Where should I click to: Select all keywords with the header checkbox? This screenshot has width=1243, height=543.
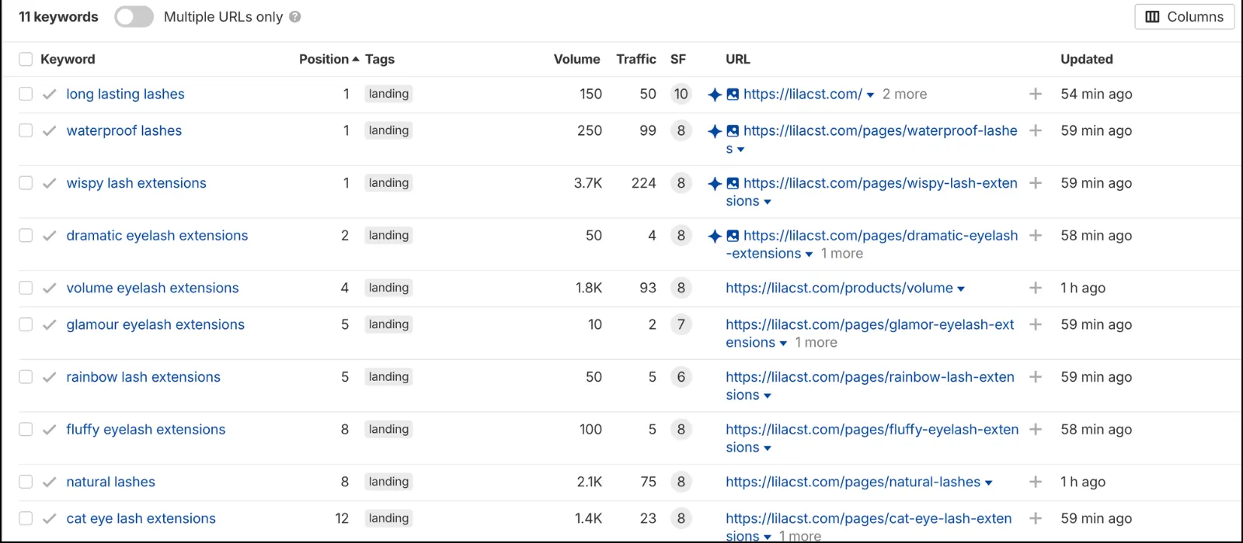[26, 60]
